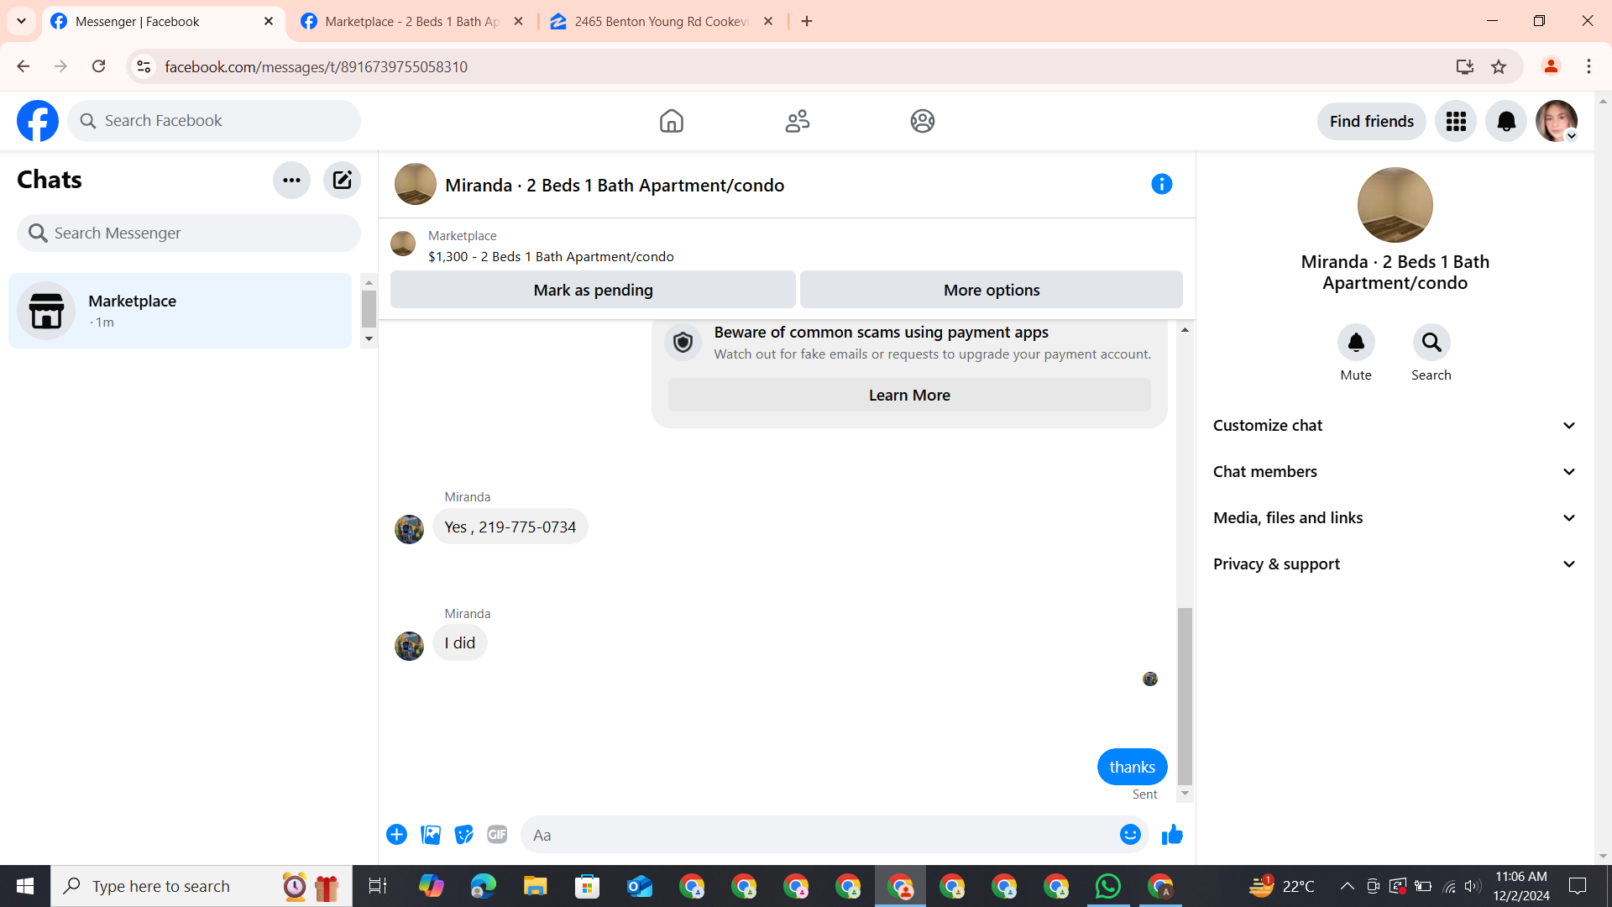Open conversation information icon
1612x907 pixels.
(x=1161, y=184)
